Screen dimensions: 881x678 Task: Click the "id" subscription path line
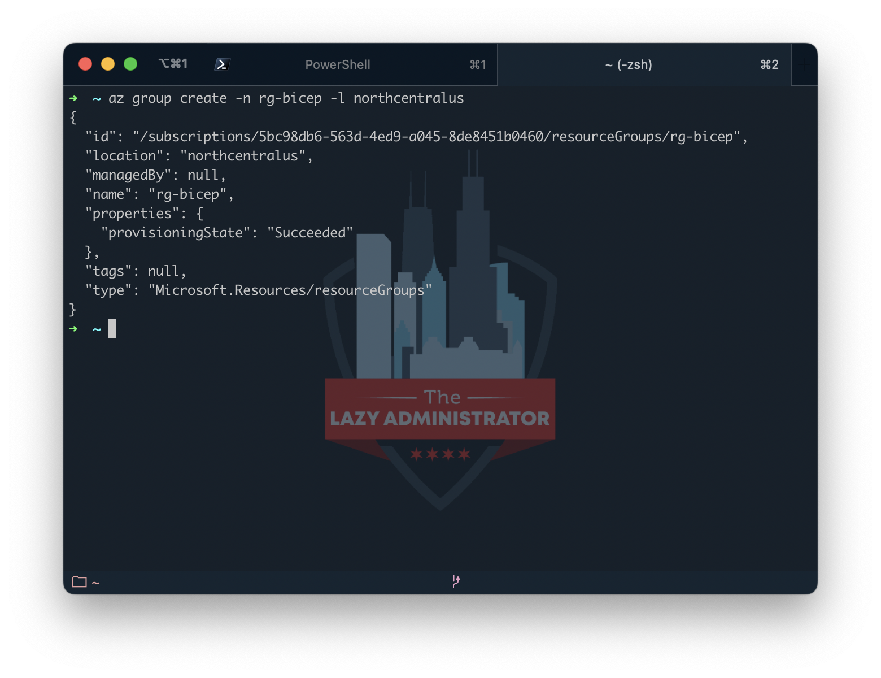[x=416, y=137]
